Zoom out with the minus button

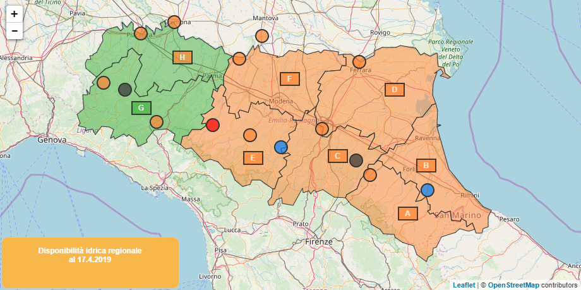click(x=15, y=31)
